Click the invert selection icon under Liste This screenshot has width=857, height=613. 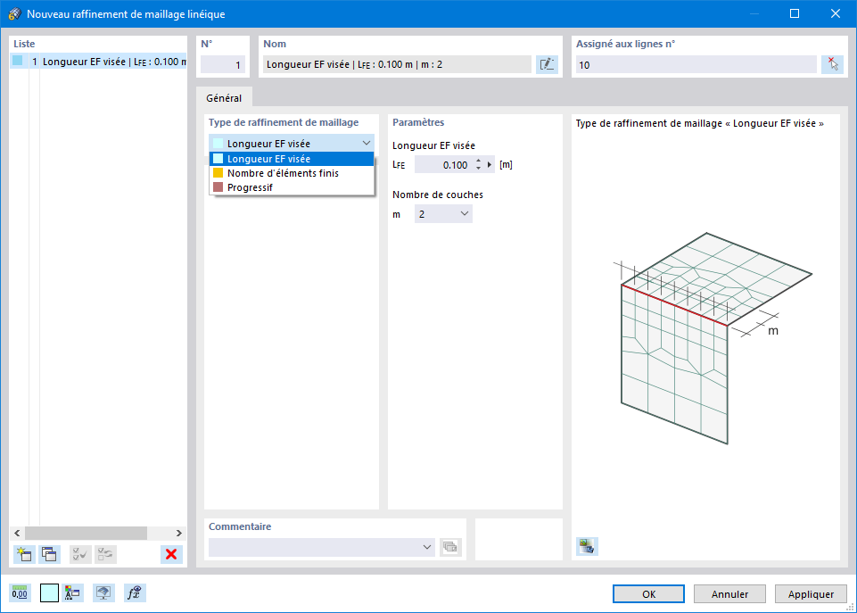tap(105, 554)
